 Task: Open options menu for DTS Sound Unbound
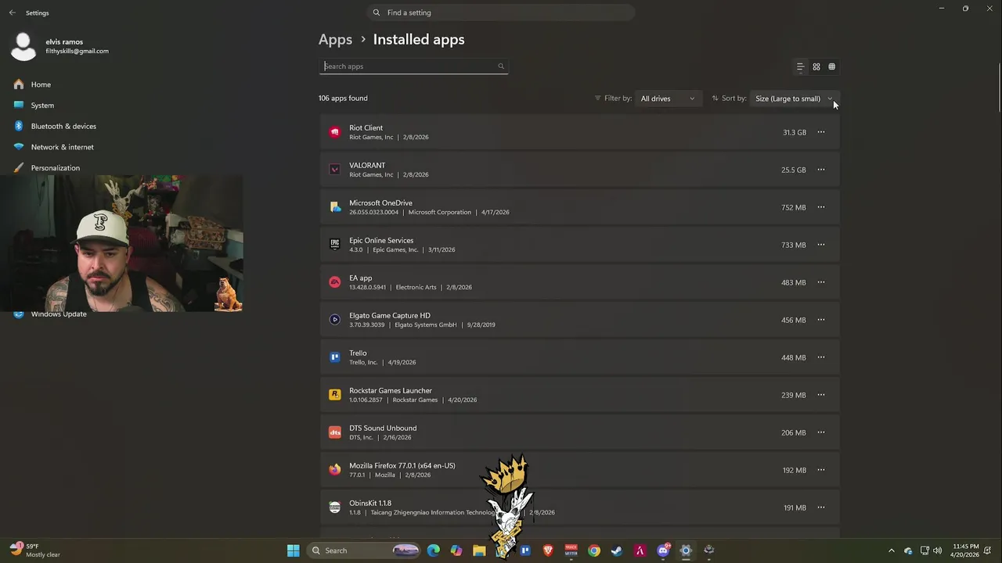pos(821,432)
